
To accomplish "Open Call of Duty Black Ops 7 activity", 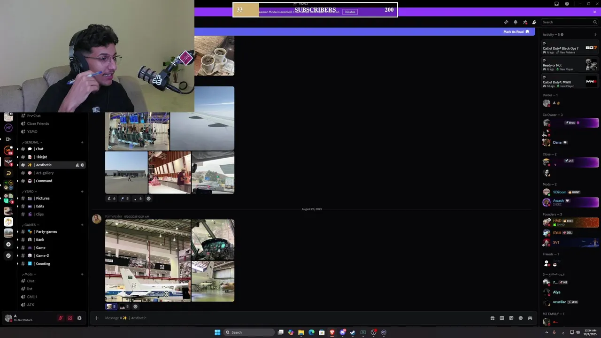I will click(570, 48).
